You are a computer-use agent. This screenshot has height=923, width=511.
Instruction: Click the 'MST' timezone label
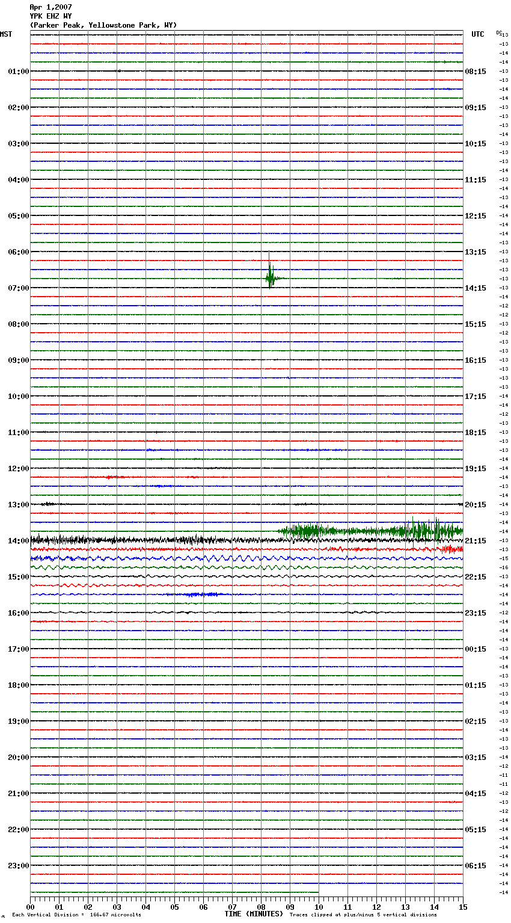(x=6, y=34)
